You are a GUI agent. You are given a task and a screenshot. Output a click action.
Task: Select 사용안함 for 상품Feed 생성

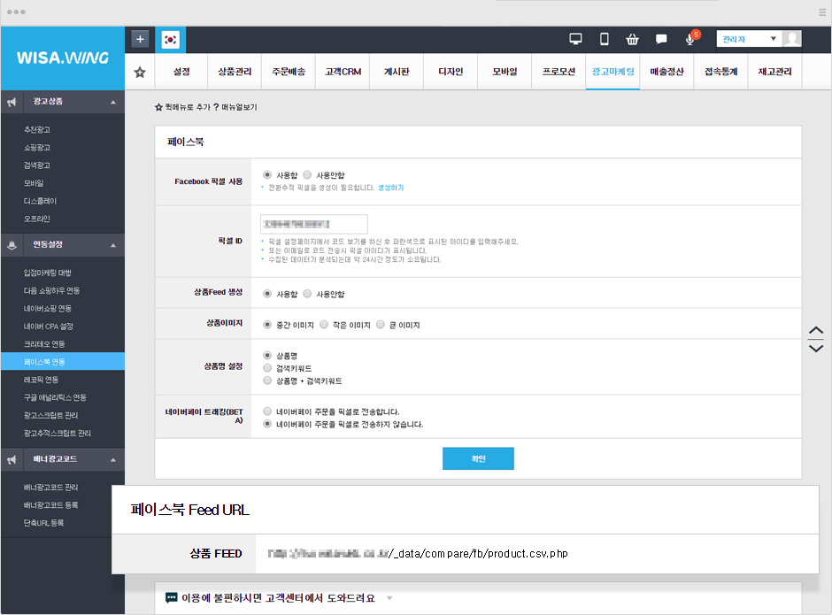click(x=307, y=294)
